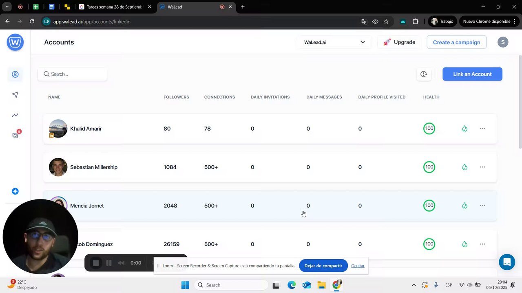
Task: Click the rocket Upgrade button
Action: (x=399, y=42)
